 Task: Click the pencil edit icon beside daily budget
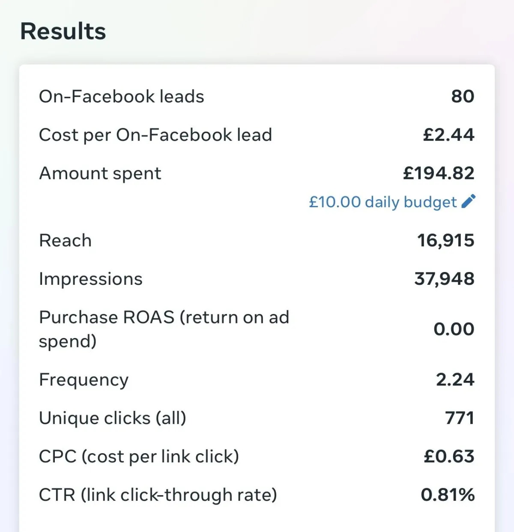(x=469, y=201)
